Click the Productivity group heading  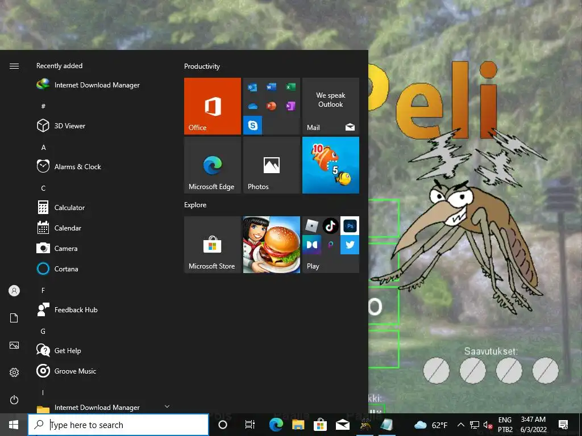coord(202,66)
